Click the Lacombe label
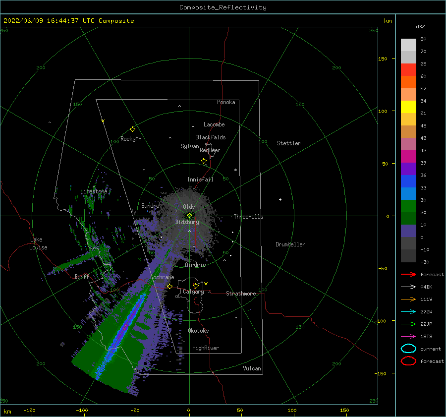 214,124
